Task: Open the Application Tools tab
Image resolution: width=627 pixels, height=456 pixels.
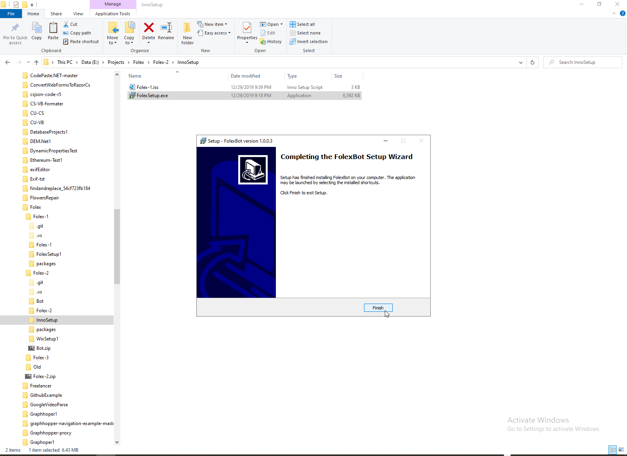Action: (112, 14)
